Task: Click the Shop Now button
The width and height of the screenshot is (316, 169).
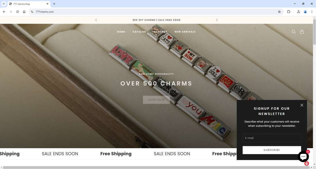Action: pos(156,100)
